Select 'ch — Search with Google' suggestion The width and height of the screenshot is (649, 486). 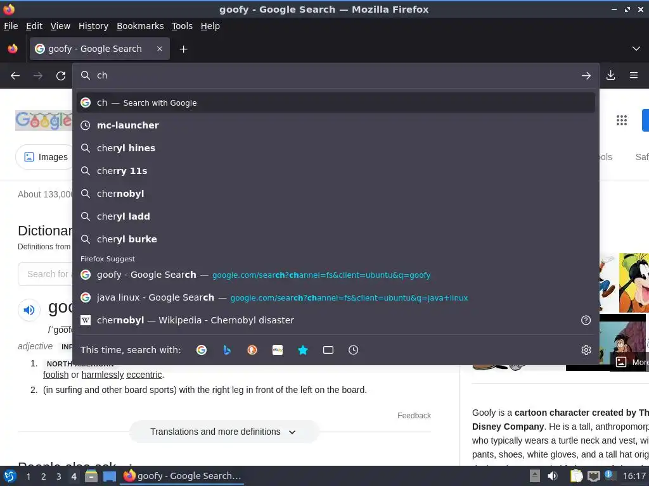click(336, 103)
